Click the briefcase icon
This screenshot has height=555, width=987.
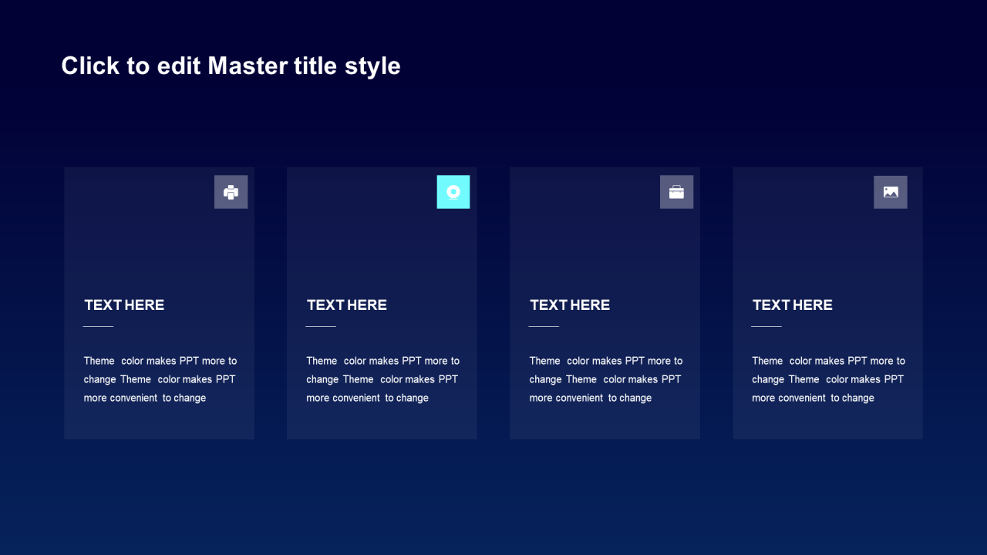click(676, 192)
